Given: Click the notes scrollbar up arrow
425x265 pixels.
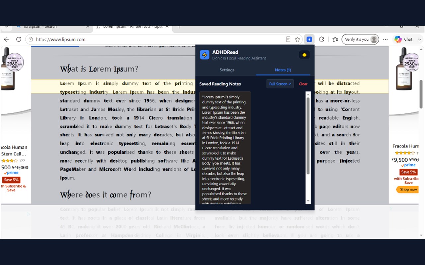Looking at the screenshot, I should click(308, 94).
